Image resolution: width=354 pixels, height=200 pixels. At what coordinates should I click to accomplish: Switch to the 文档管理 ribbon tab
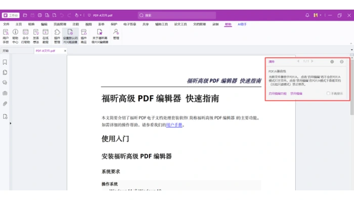199,24
